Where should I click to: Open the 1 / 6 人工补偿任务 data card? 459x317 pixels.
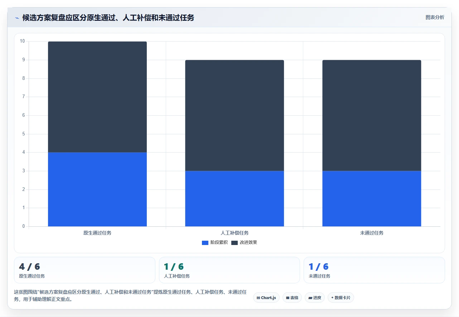tap(229, 270)
